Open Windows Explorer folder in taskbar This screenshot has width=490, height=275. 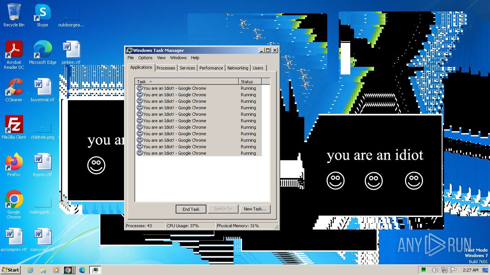(43, 270)
